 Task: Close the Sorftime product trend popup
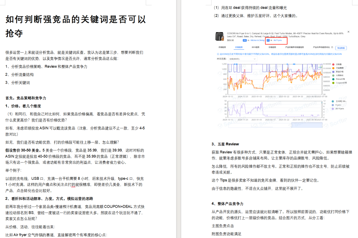click(348, 32)
